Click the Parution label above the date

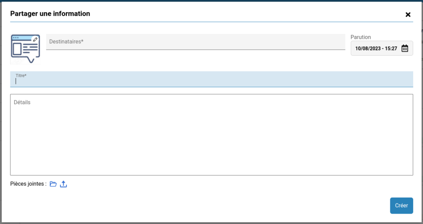click(x=361, y=37)
